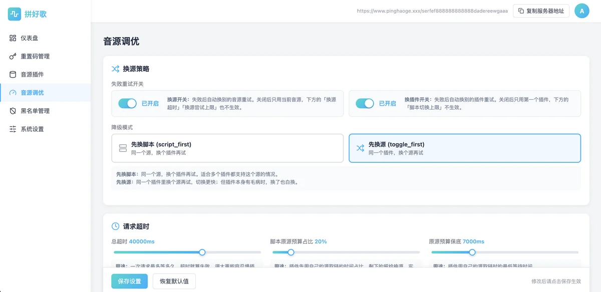The width and height of the screenshot is (601, 292).
Task: Click the 仪表盘 grid icon
Action: (x=13, y=38)
